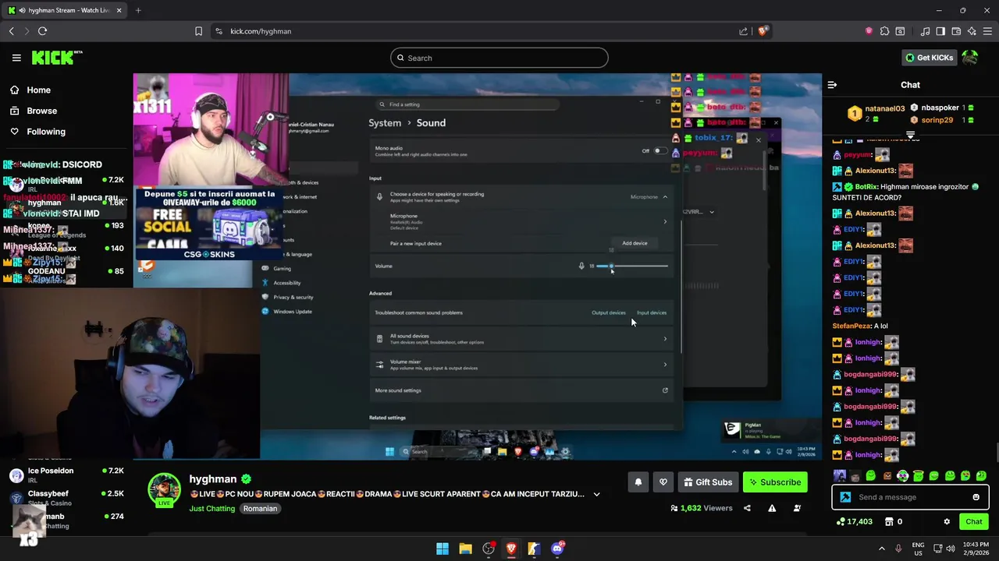Open chat settings gear
The height and width of the screenshot is (561, 999).
pos(947,521)
